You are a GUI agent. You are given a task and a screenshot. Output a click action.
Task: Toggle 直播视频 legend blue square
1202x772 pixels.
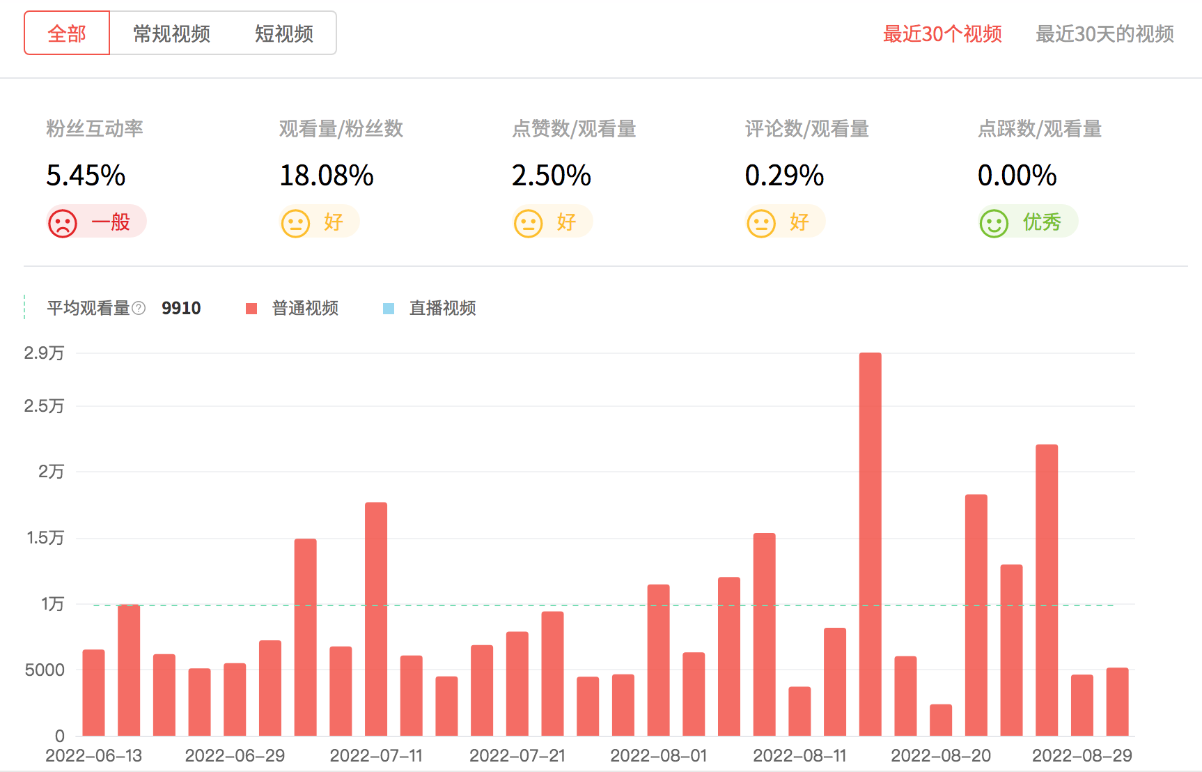click(389, 309)
